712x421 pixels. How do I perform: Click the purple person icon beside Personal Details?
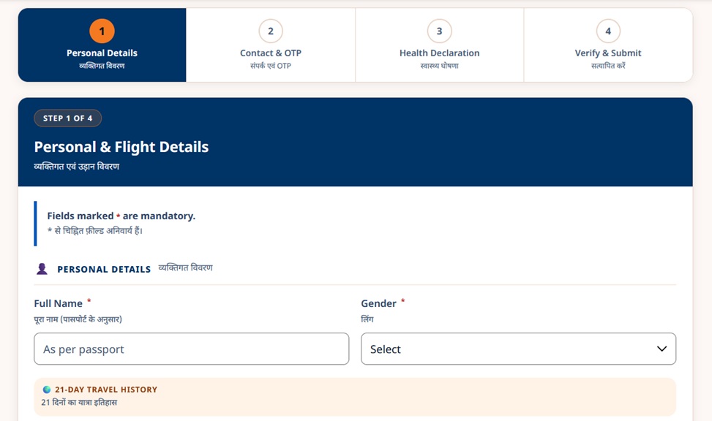point(42,269)
